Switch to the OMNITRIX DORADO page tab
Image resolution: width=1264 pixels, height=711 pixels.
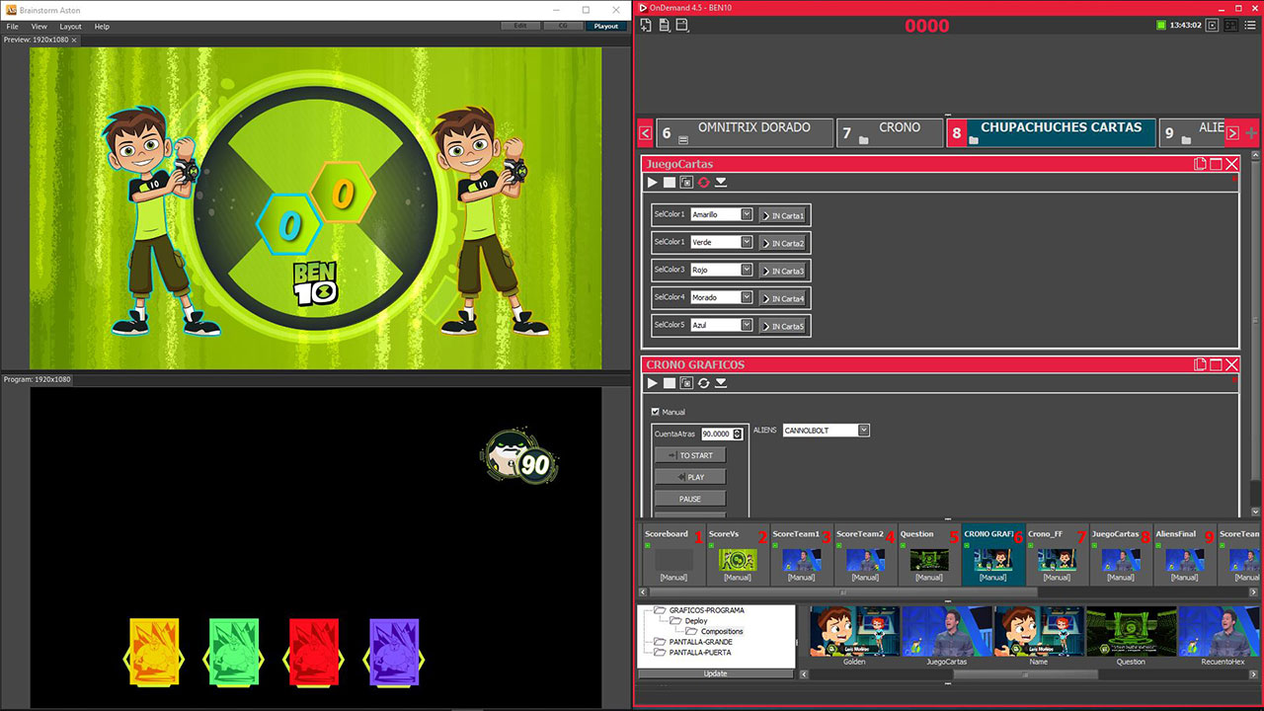point(745,132)
